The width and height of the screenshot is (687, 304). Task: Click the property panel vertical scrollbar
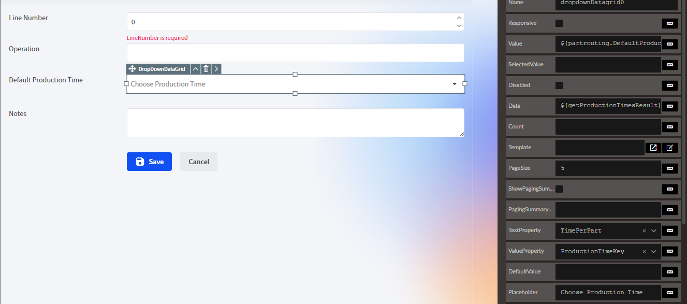coord(684,111)
